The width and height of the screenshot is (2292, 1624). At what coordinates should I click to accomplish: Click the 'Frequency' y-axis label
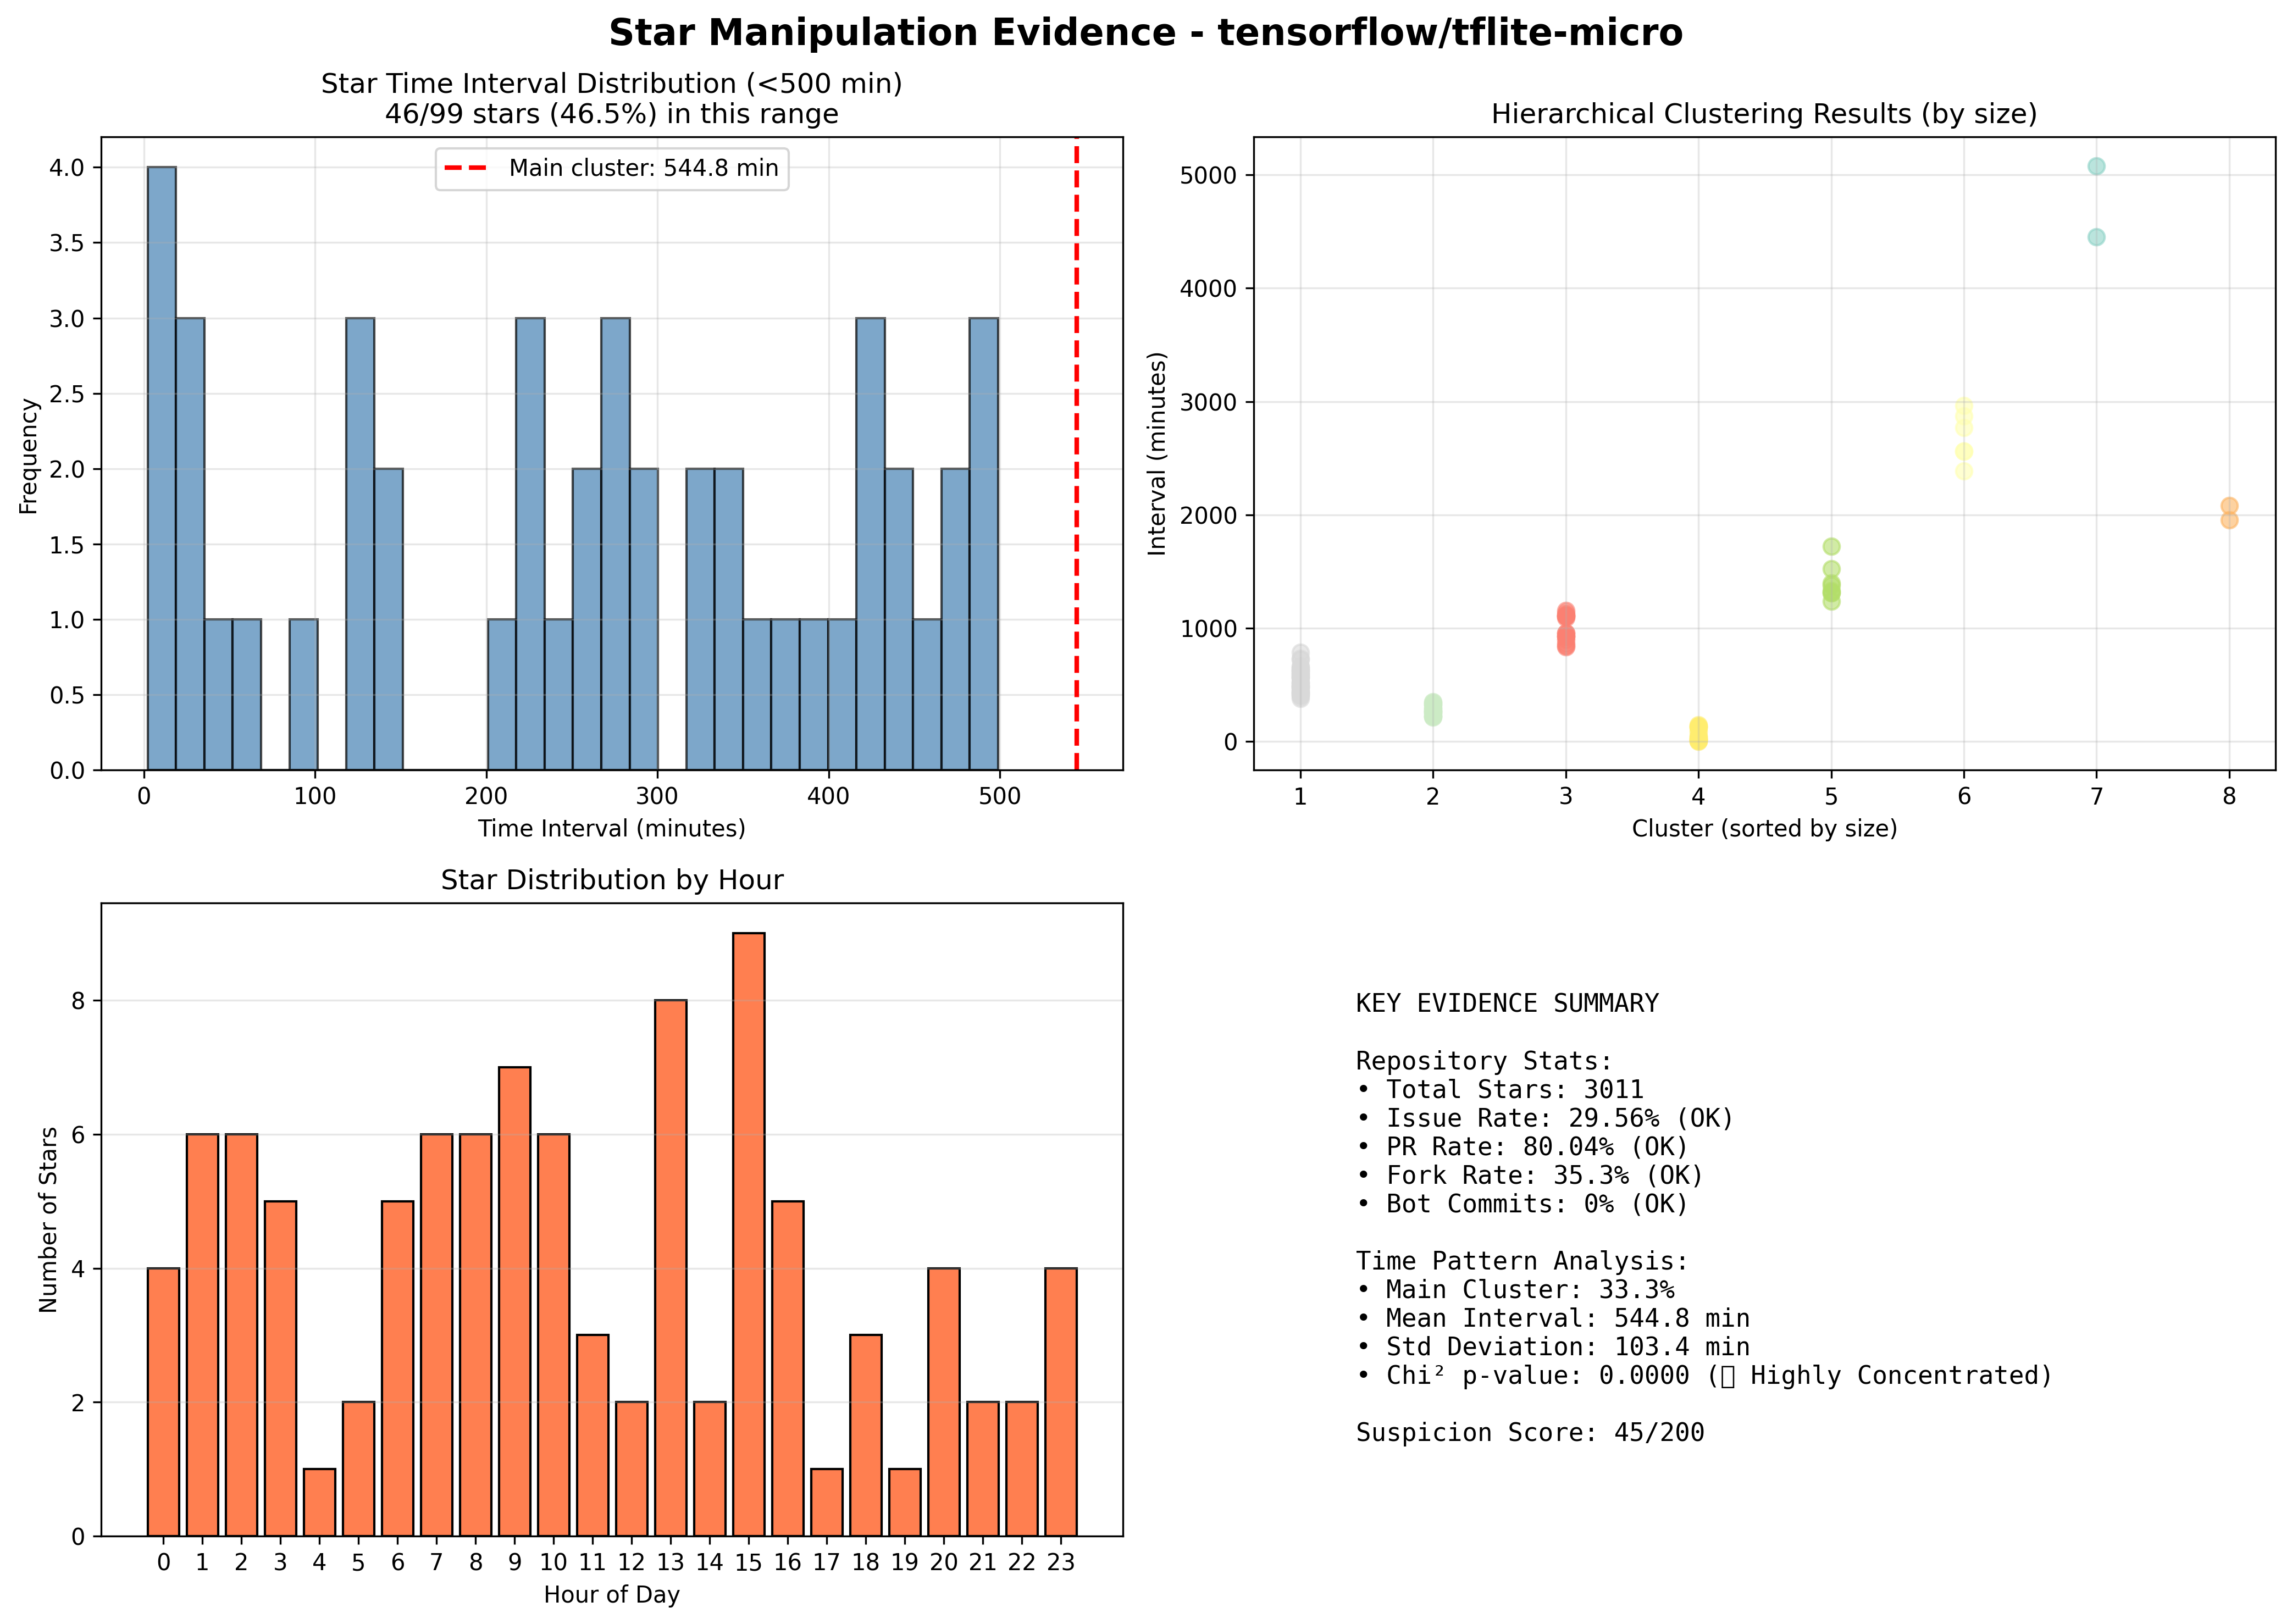tap(28, 456)
